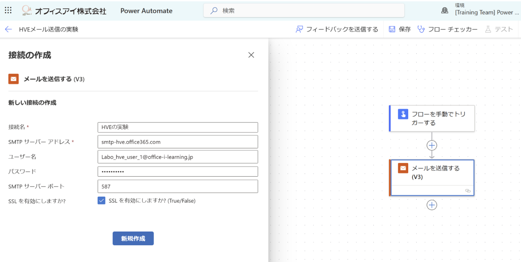This screenshot has height=262, width=521.
Task: Click the orange mail icon in panel header
Action: [x=14, y=79]
